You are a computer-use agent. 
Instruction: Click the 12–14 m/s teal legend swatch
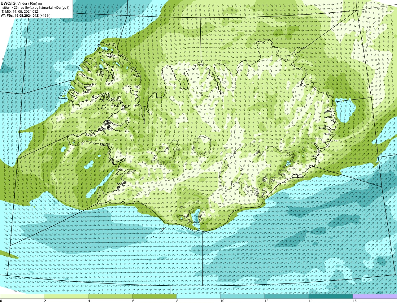[287, 296]
